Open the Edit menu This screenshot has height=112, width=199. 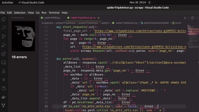point(9,13)
